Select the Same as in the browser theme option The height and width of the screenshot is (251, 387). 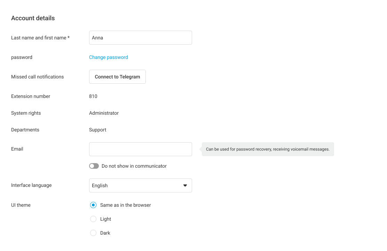coord(93,205)
